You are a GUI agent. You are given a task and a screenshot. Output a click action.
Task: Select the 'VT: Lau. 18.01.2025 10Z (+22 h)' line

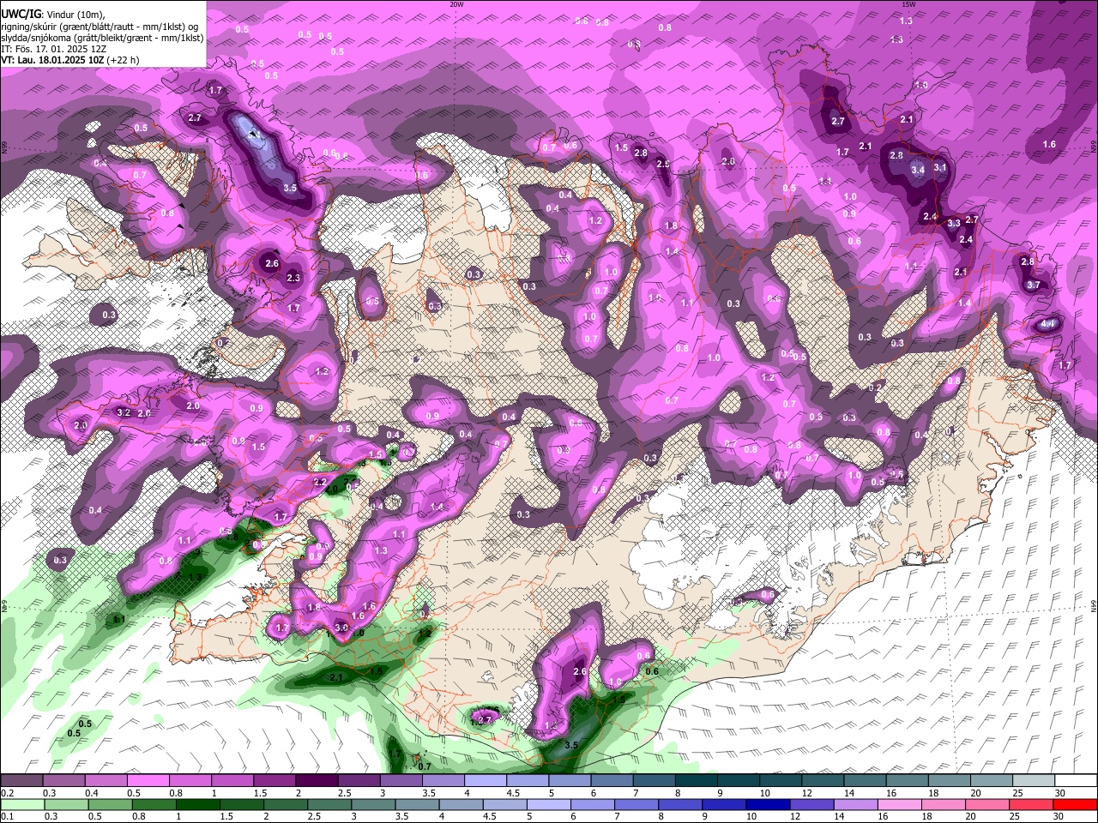70,60
